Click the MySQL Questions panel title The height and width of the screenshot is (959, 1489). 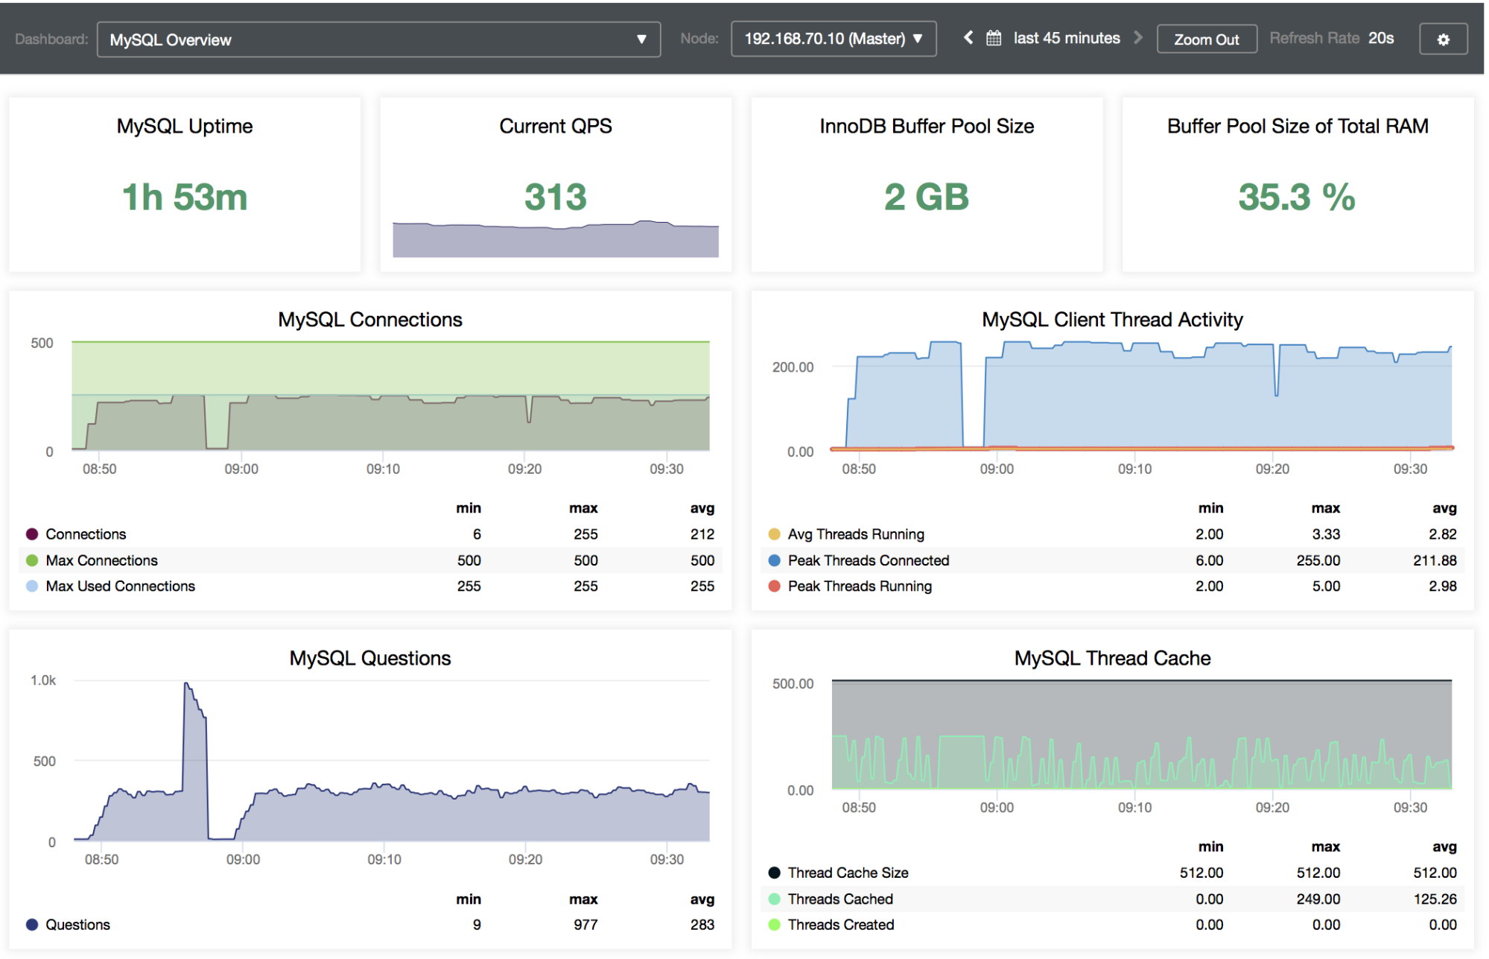click(370, 659)
